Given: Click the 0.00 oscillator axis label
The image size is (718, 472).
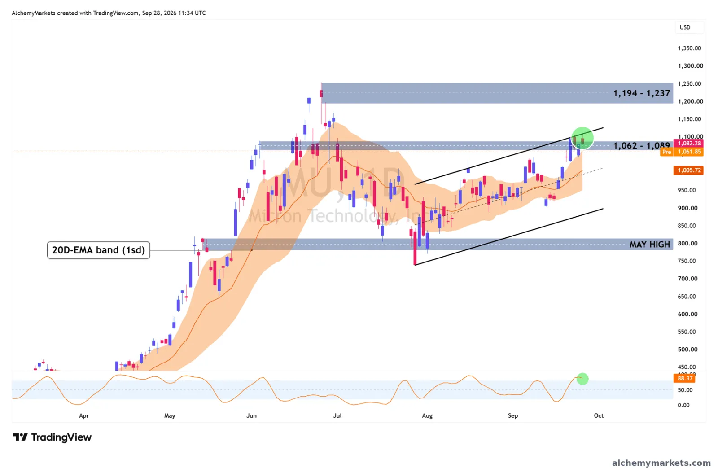Looking at the screenshot, I should (x=683, y=406).
